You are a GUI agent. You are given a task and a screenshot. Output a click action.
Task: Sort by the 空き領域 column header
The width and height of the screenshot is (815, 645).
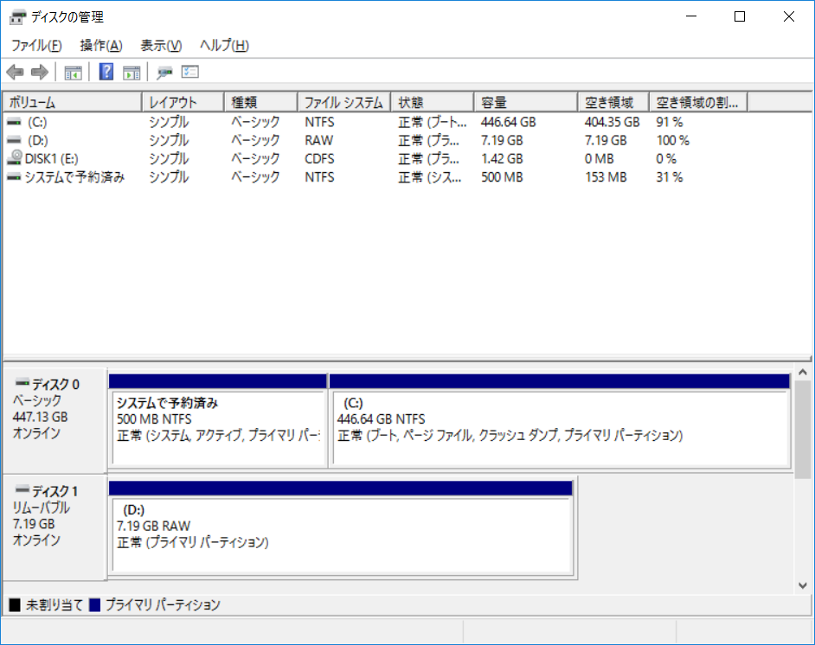tap(613, 102)
